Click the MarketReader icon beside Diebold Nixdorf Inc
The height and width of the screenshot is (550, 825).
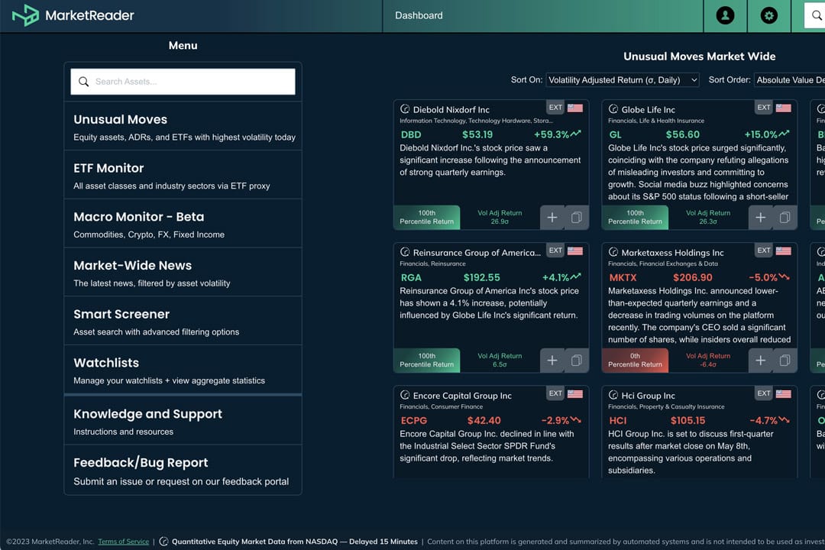coord(405,109)
